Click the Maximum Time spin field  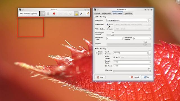point(114,38)
